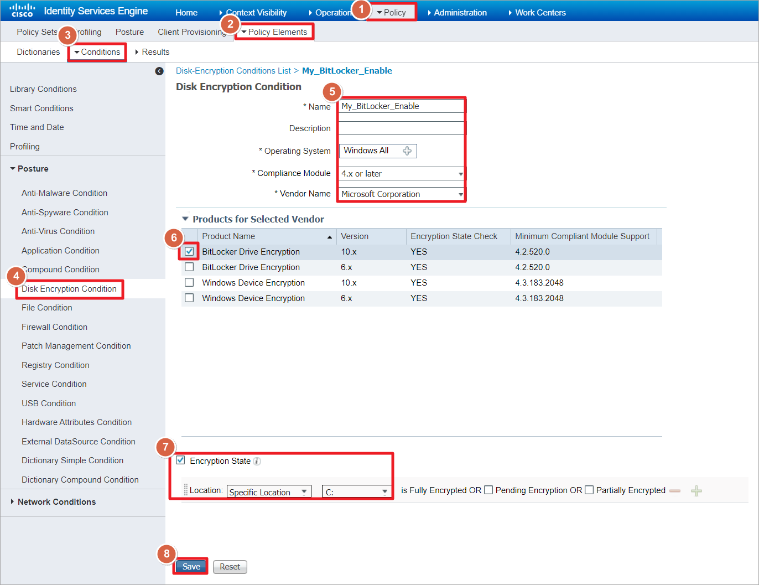Open the Work Centers menu
The width and height of the screenshot is (759, 585).
click(x=537, y=12)
